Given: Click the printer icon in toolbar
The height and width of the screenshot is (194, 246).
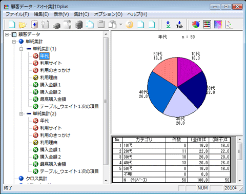Looking at the screenshot, I should pyautogui.click(x=56, y=25).
